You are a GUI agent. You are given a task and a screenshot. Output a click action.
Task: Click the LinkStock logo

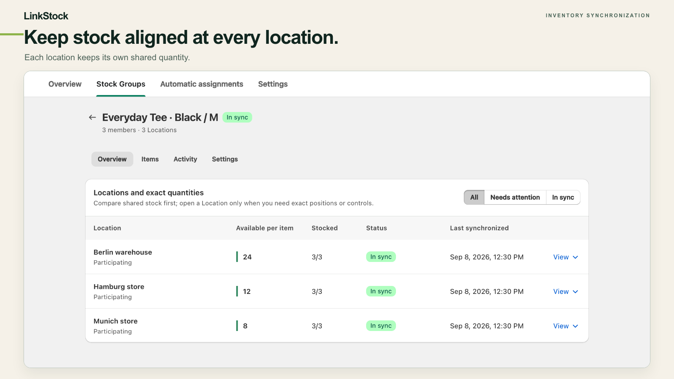46,16
